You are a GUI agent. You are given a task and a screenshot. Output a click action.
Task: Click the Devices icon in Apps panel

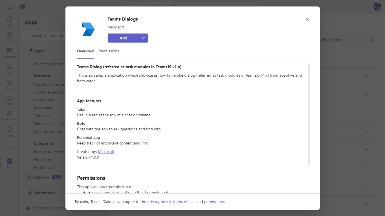click(x=30, y=177)
